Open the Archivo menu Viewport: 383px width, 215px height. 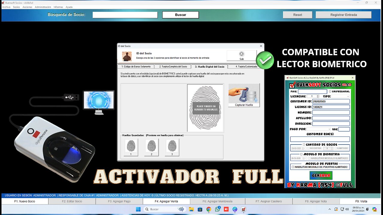click(x=6, y=7)
